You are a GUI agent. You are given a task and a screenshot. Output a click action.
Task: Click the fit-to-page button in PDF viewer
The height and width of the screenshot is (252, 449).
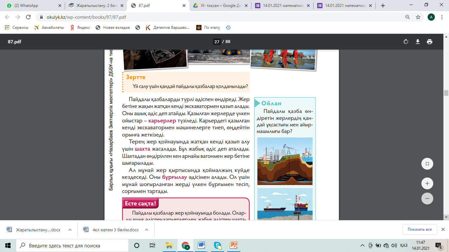click(427, 164)
